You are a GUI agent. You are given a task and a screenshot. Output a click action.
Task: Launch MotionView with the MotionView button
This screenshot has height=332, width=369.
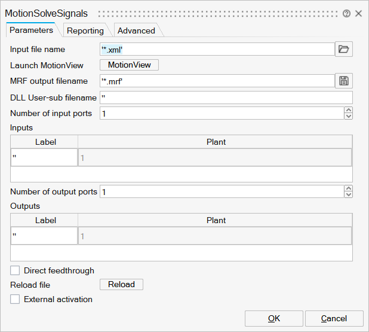tap(129, 65)
